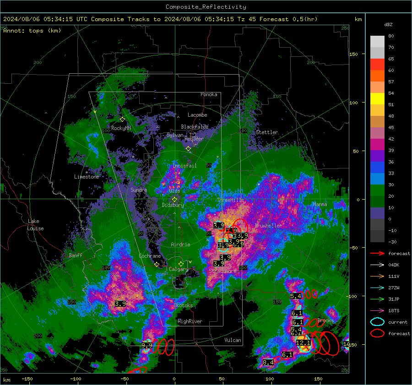Screen dimensions: 412x385
Task: Select the blue swatch between 36 and 33
Action: (x=377, y=168)
